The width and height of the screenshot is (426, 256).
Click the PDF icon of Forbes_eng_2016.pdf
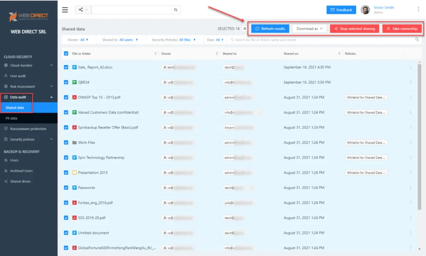pyautogui.click(x=75, y=202)
